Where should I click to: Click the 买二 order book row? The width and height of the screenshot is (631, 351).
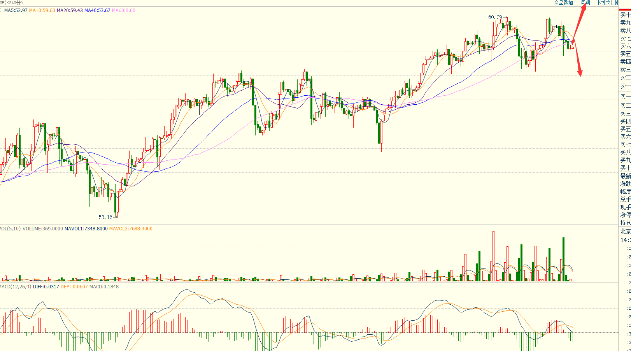(x=625, y=105)
